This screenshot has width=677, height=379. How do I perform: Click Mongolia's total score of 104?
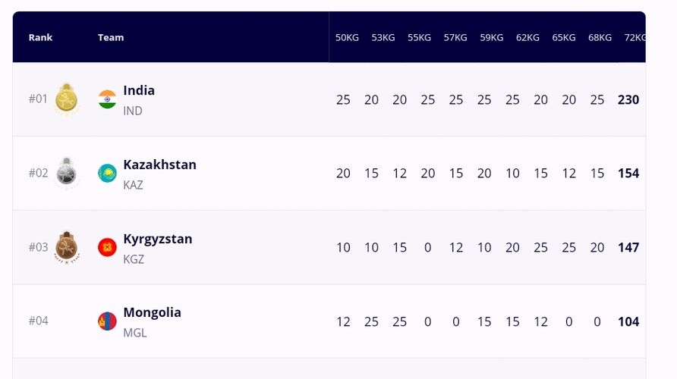[628, 322]
